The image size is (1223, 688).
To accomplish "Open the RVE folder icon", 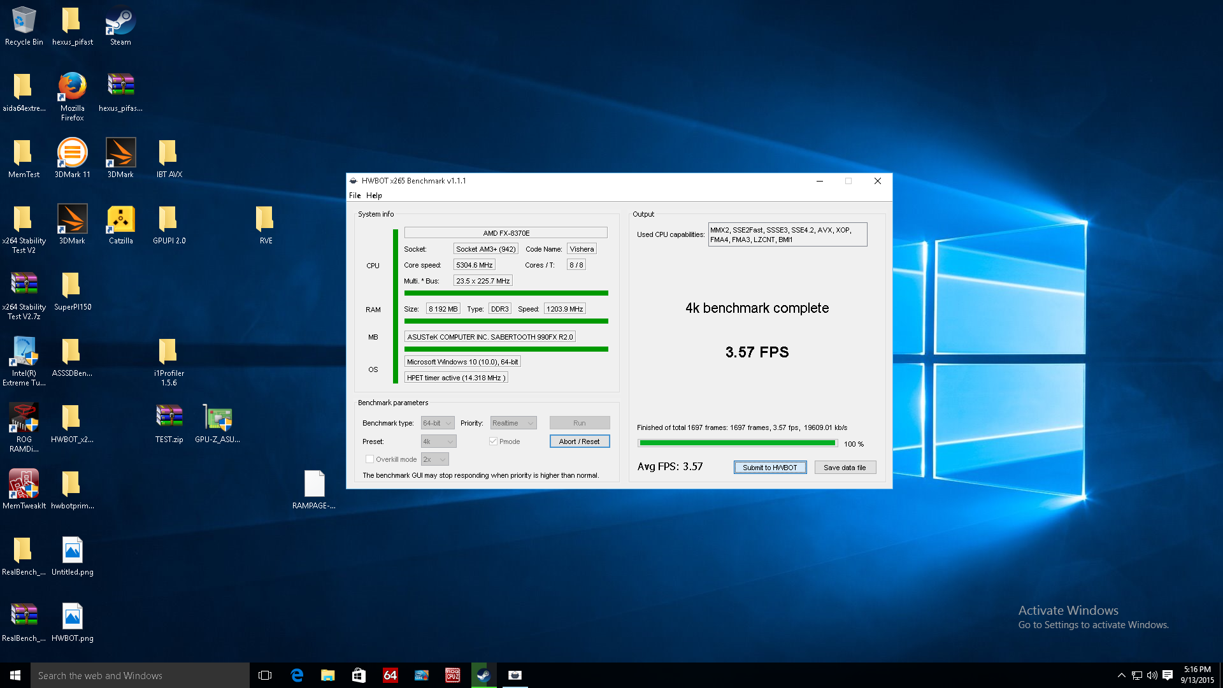I will pos(266,224).
